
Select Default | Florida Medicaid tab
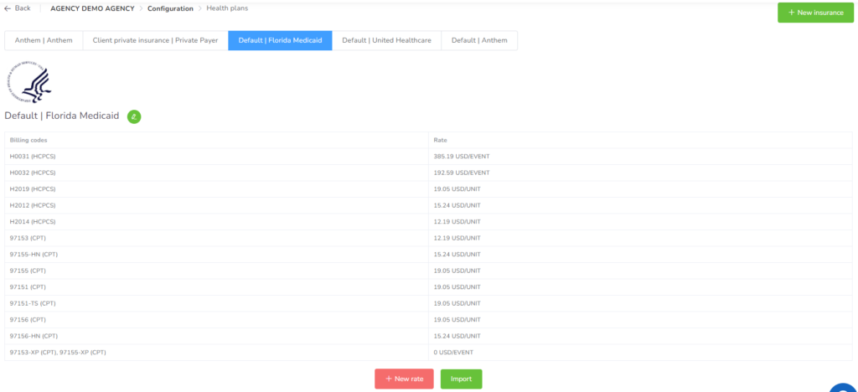[280, 40]
